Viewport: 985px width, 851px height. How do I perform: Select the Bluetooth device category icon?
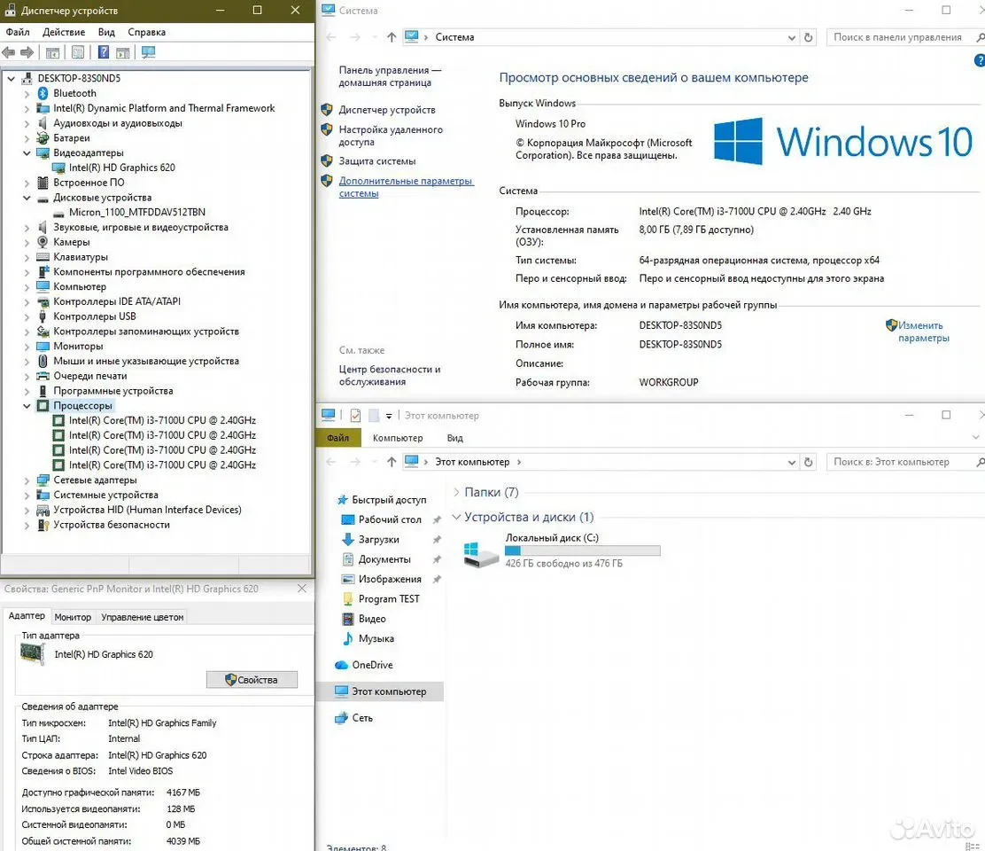[x=43, y=93]
